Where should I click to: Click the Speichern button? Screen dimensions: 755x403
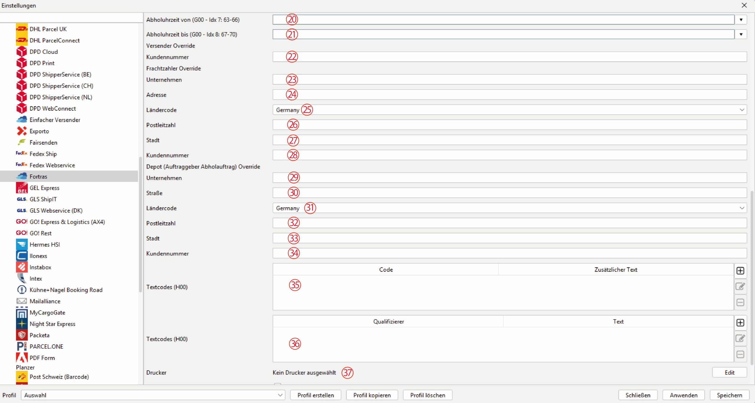pyautogui.click(x=729, y=395)
